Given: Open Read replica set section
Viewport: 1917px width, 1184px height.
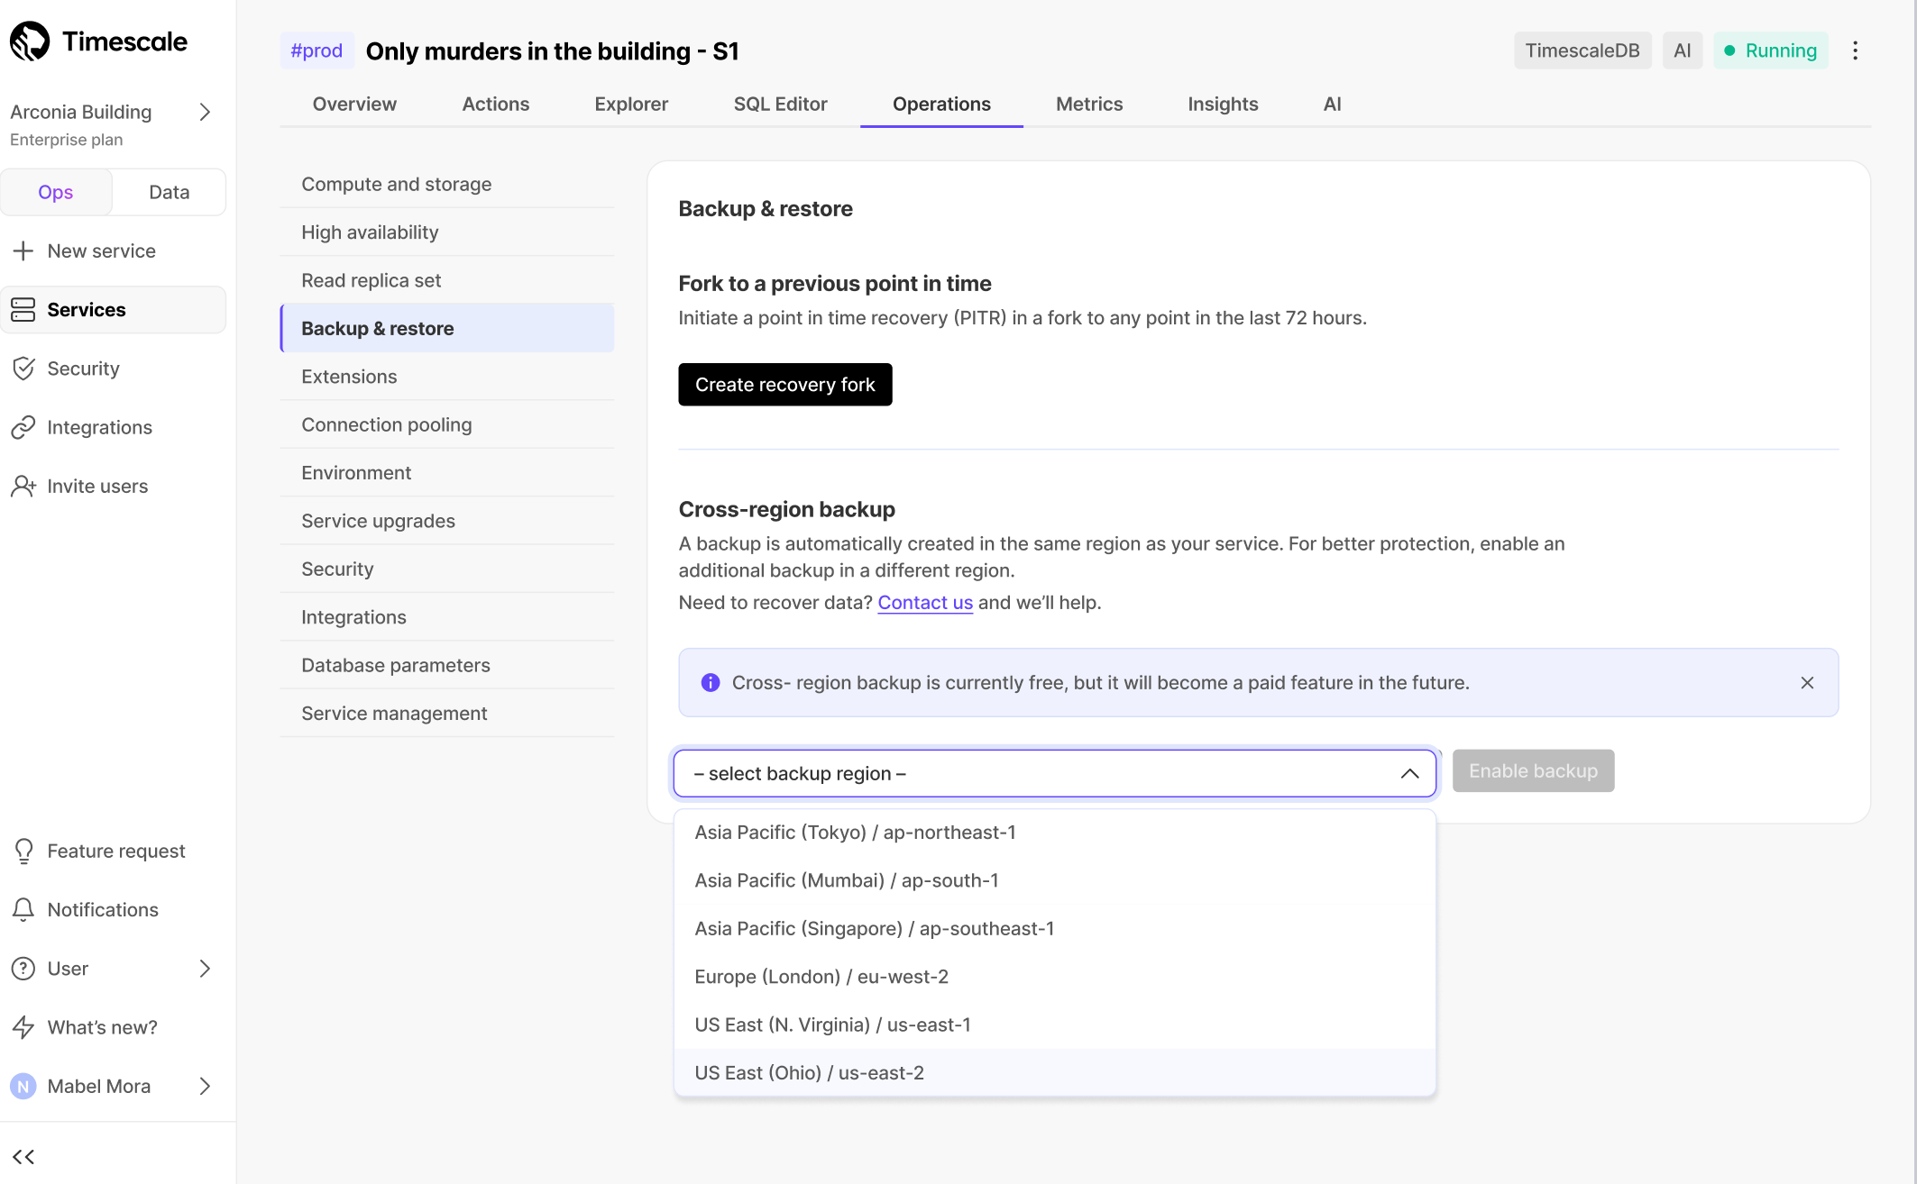Looking at the screenshot, I should click(x=447, y=280).
